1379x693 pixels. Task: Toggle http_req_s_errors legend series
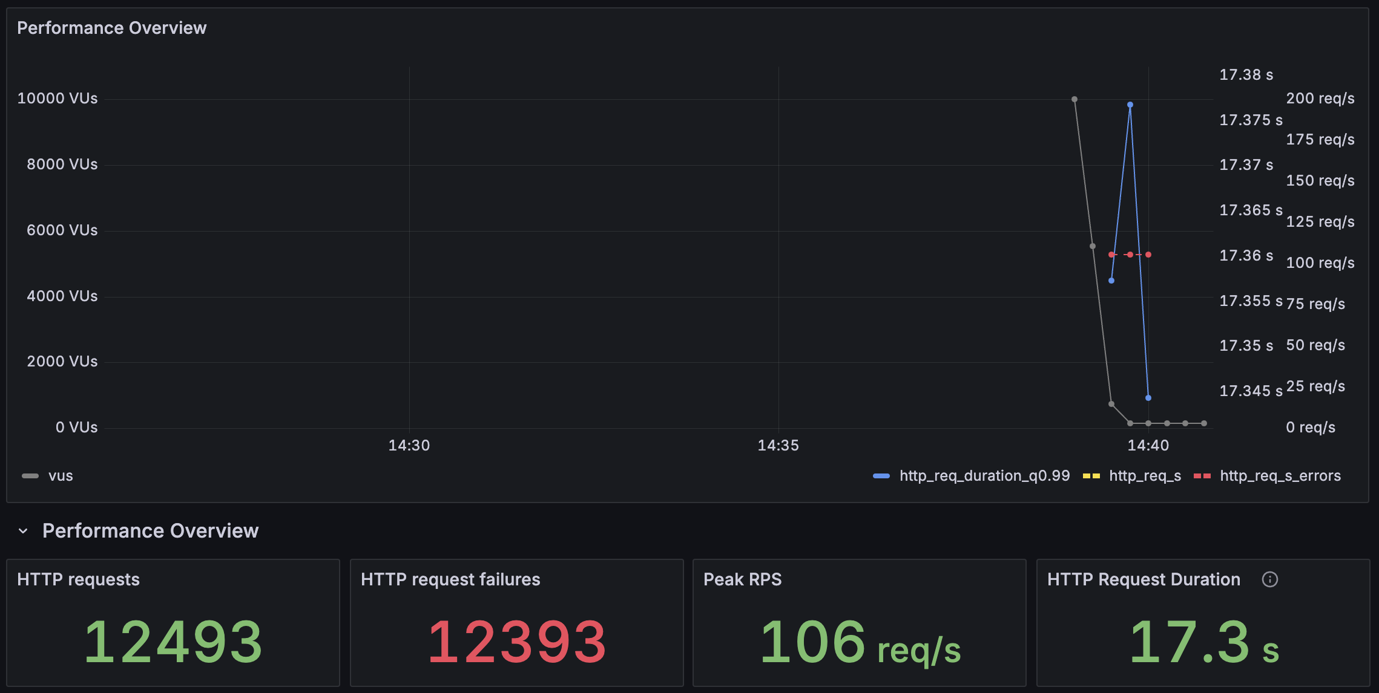click(x=1280, y=476)
